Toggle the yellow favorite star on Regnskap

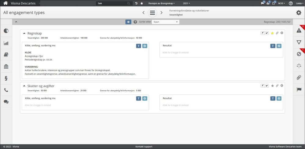pyautogui.click(x=272, y=33)
